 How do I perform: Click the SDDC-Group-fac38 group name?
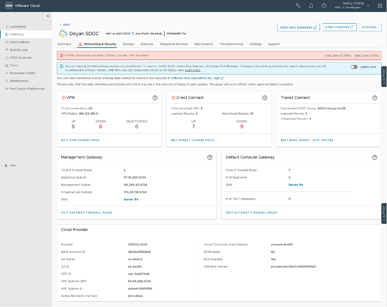pos(332,108)
